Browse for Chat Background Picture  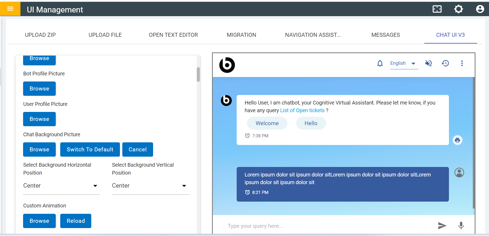[x=39, y=149]
